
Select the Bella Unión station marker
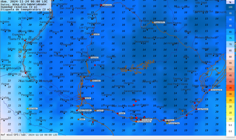coord(102,5)
